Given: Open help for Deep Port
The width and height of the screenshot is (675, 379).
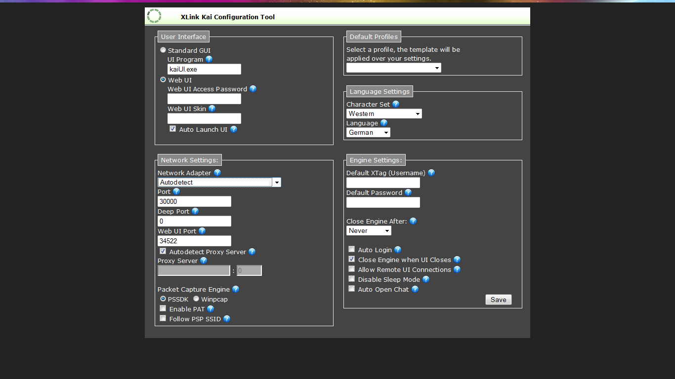Looking at the screenshot, I should (x=195, y=211).
